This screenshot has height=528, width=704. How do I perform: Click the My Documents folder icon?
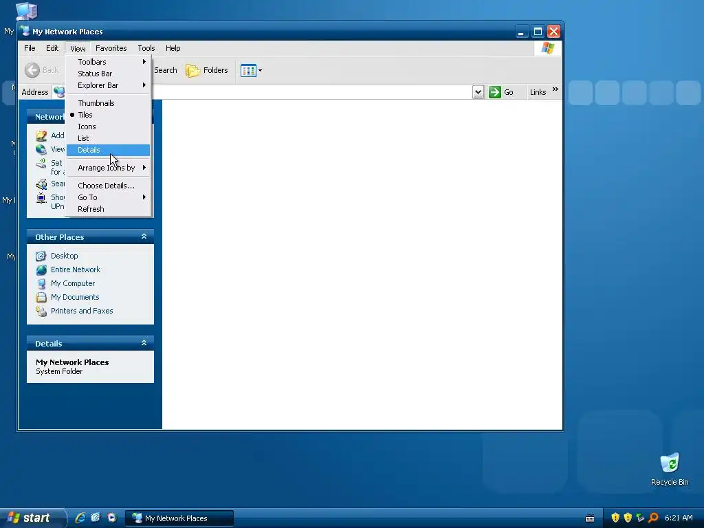pyautogui.click(x=41, y=297)
